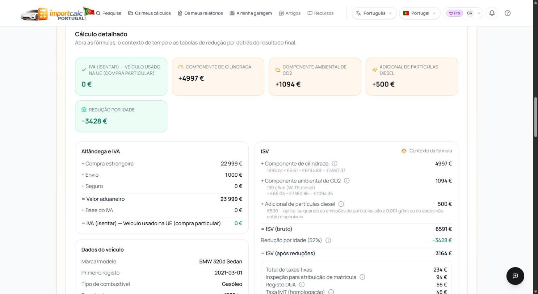This screenshot has height=294, width=538.
Task: Open Contexto da fórmula
Action: click(426, 151)
